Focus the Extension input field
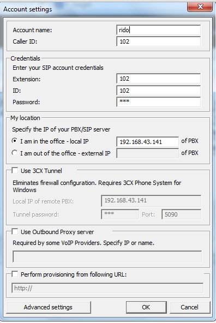The height and width of the screenshot is (323, 216). click(158, 79)
